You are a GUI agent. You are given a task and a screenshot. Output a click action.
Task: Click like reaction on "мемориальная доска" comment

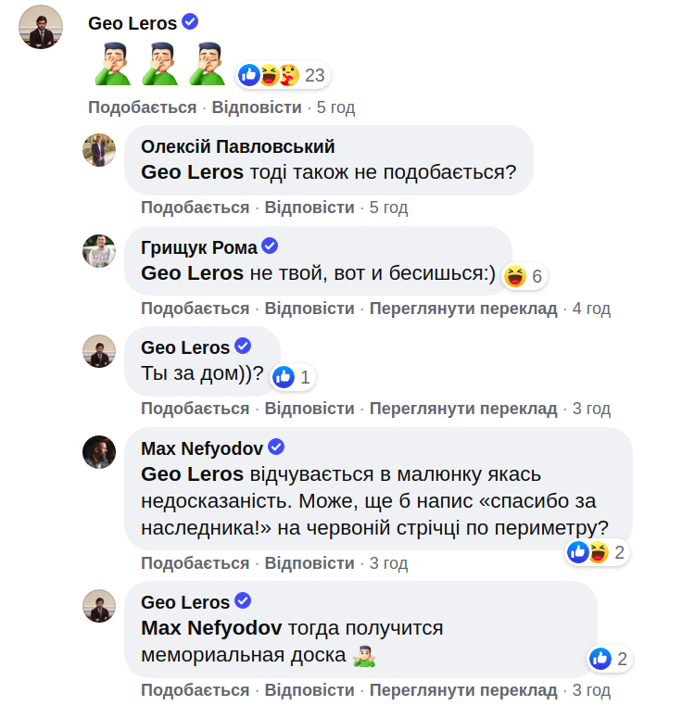(x=610, y=659)
